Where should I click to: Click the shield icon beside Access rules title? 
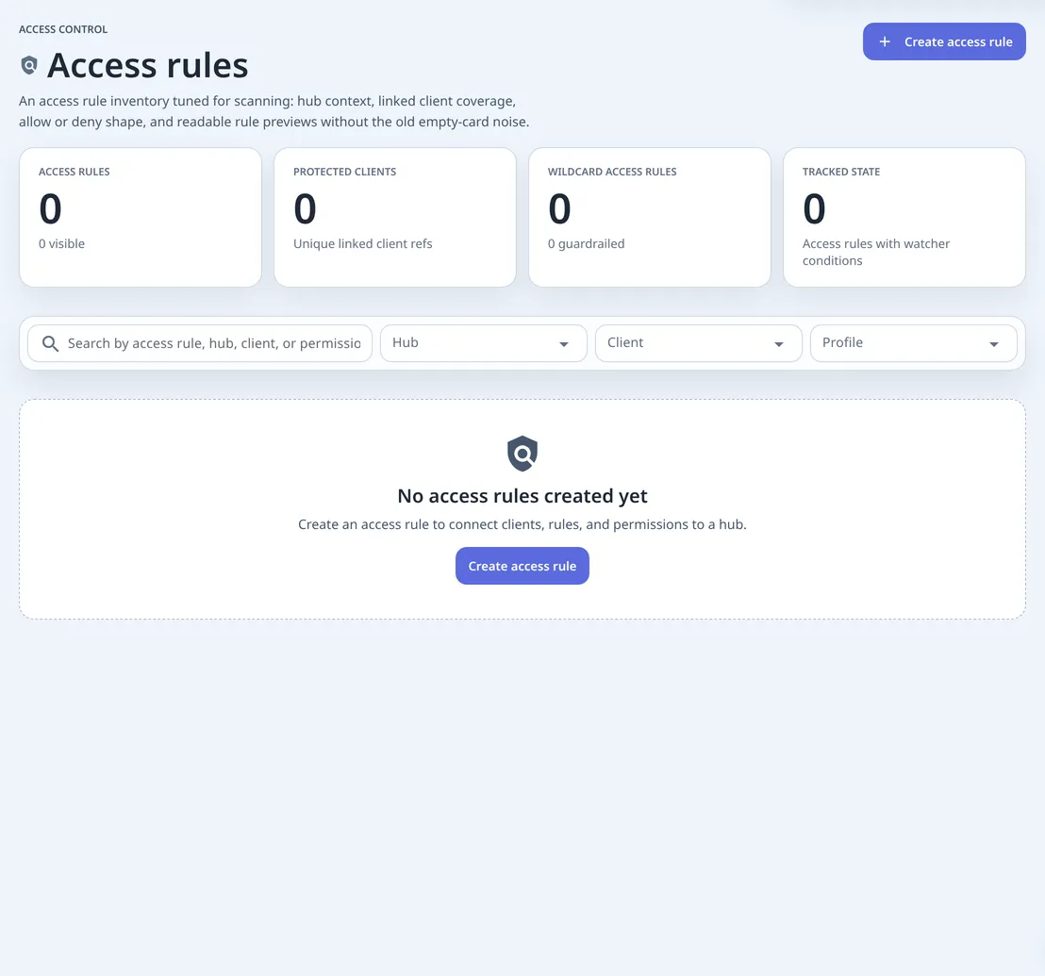coord(29,65)
